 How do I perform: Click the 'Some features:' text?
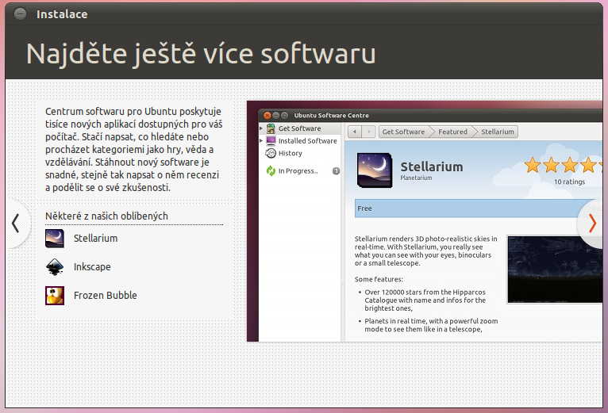[379, 279]
